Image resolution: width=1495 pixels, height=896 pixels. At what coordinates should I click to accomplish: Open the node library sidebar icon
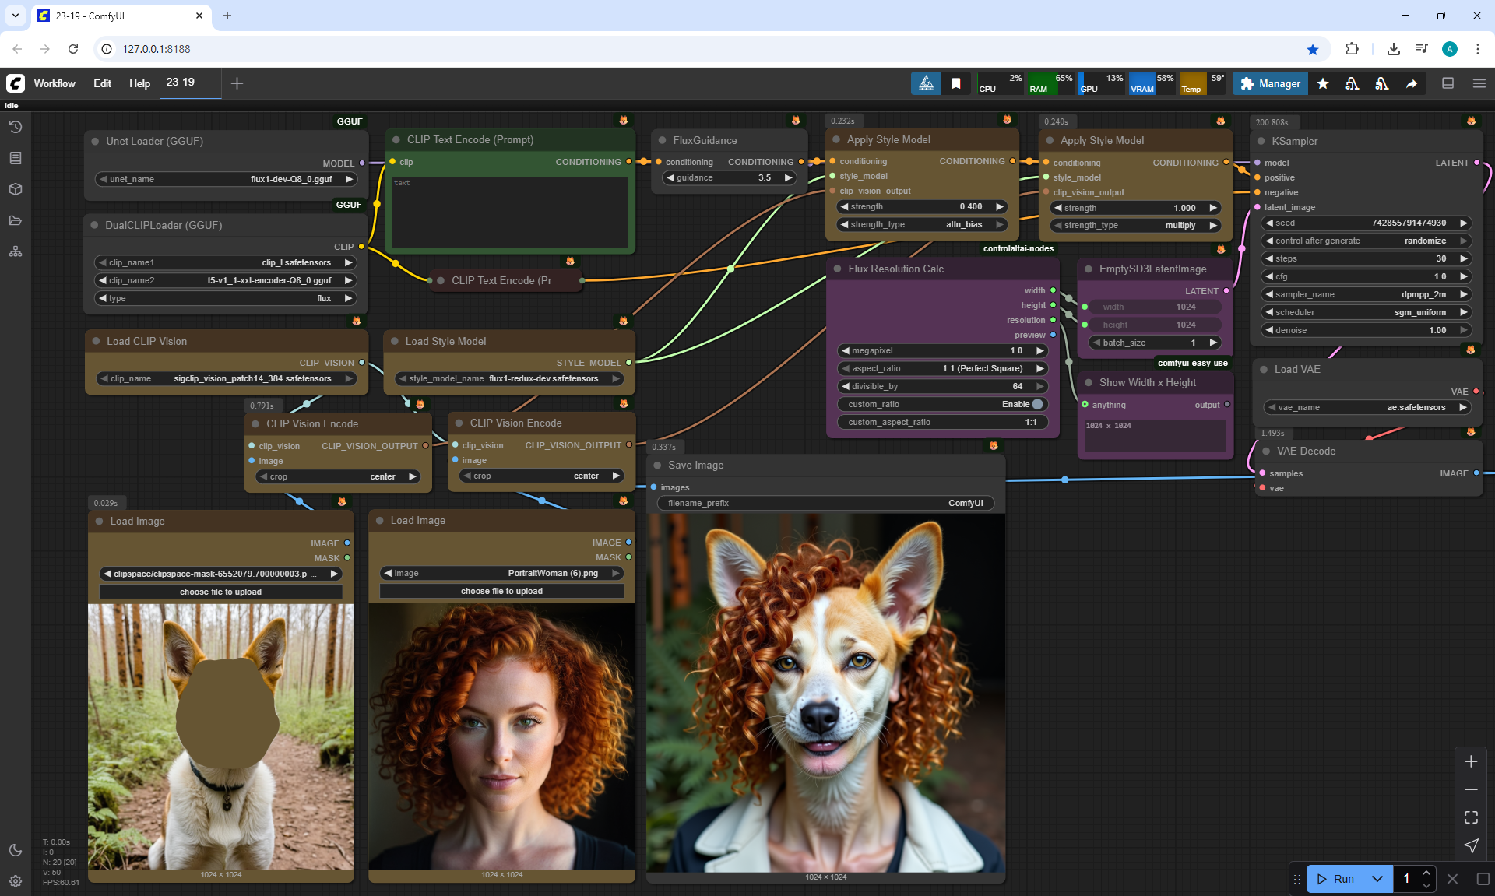click(x=16, y=158)
